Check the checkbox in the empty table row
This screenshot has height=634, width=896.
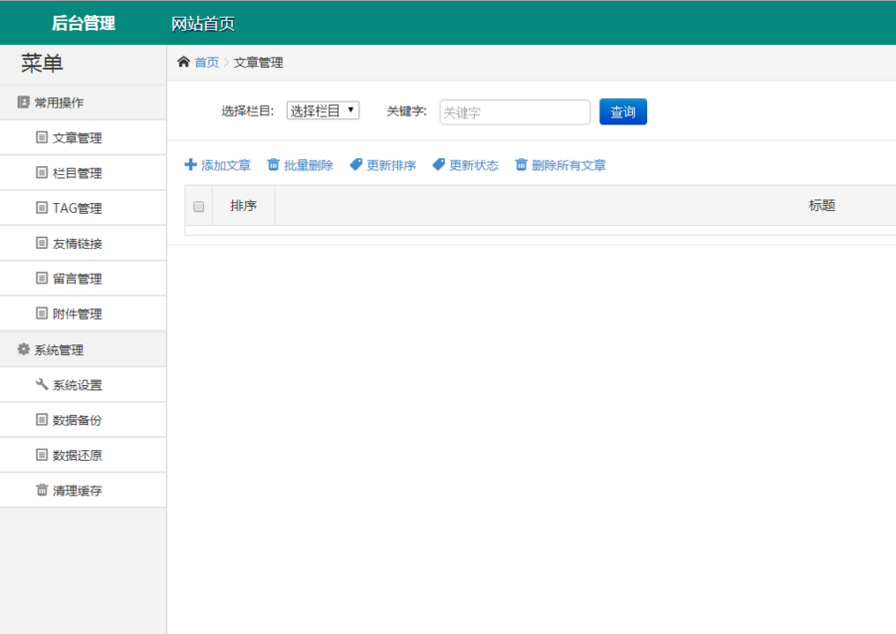198,231
